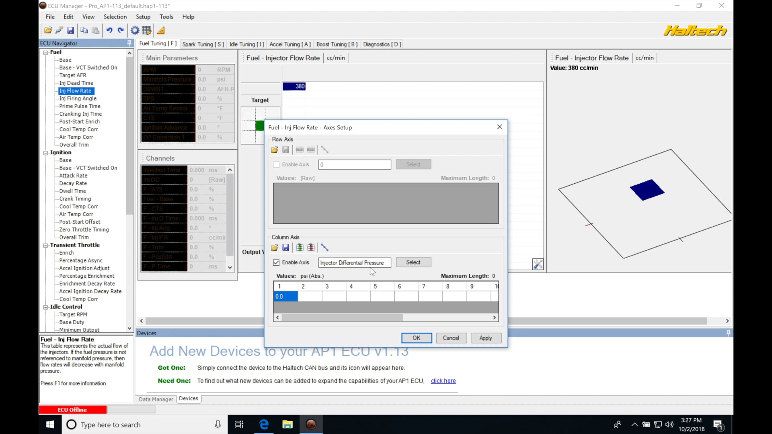
Task: Click the column axis values horizontal scrollbar
Action: pyautogui.click(x=342, y=317)
